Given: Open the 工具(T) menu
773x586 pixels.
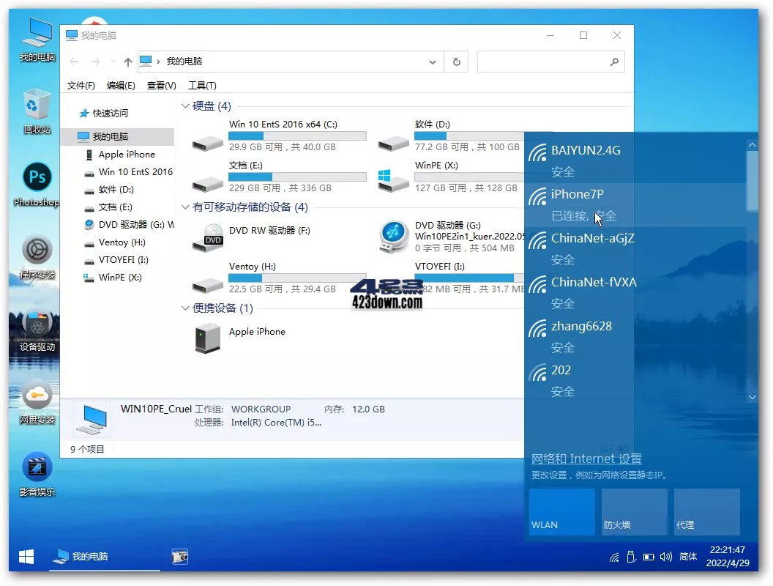Looking at the screenshot, I should point(203,85).
